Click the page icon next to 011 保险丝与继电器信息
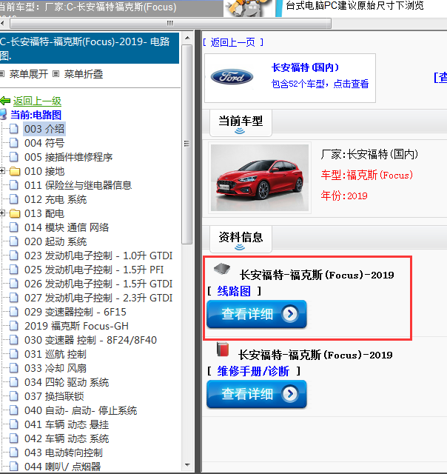 [x=14, y=185]
